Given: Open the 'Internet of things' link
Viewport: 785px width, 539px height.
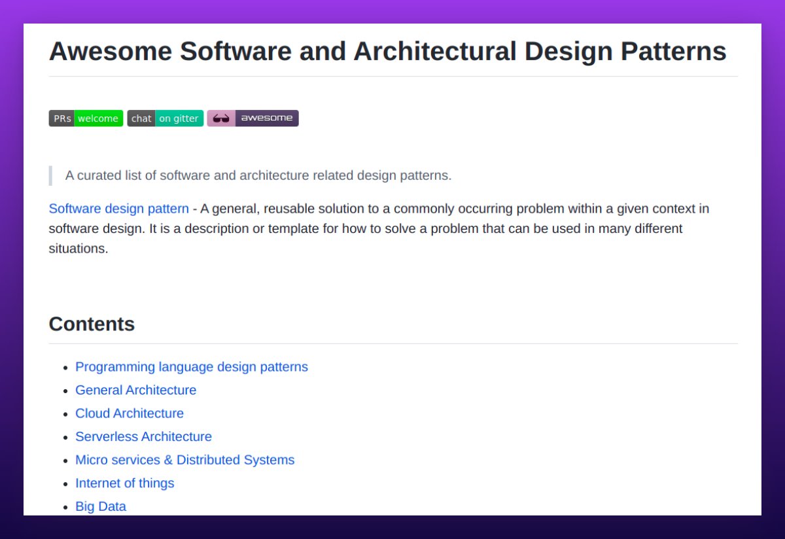Looking at the screenshot, I should click(125, 483).
